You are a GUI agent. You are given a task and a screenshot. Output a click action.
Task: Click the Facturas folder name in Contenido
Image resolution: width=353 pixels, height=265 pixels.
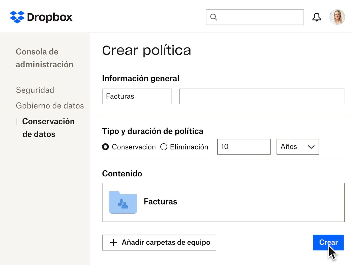[x=161, y=202]
